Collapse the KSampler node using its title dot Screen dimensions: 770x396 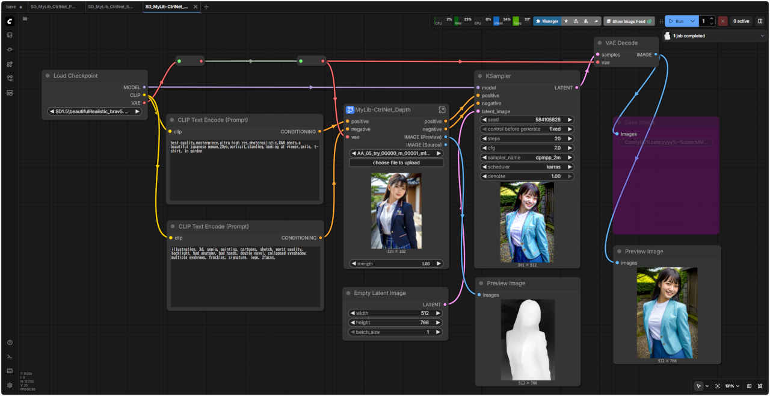[x=479, y=76]
